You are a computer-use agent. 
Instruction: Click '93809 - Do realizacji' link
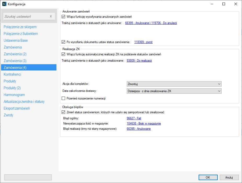(139, 61)
